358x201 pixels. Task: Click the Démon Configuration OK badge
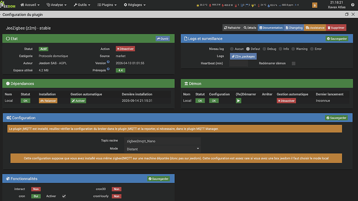pyautogui.click(x=214, y=101)
